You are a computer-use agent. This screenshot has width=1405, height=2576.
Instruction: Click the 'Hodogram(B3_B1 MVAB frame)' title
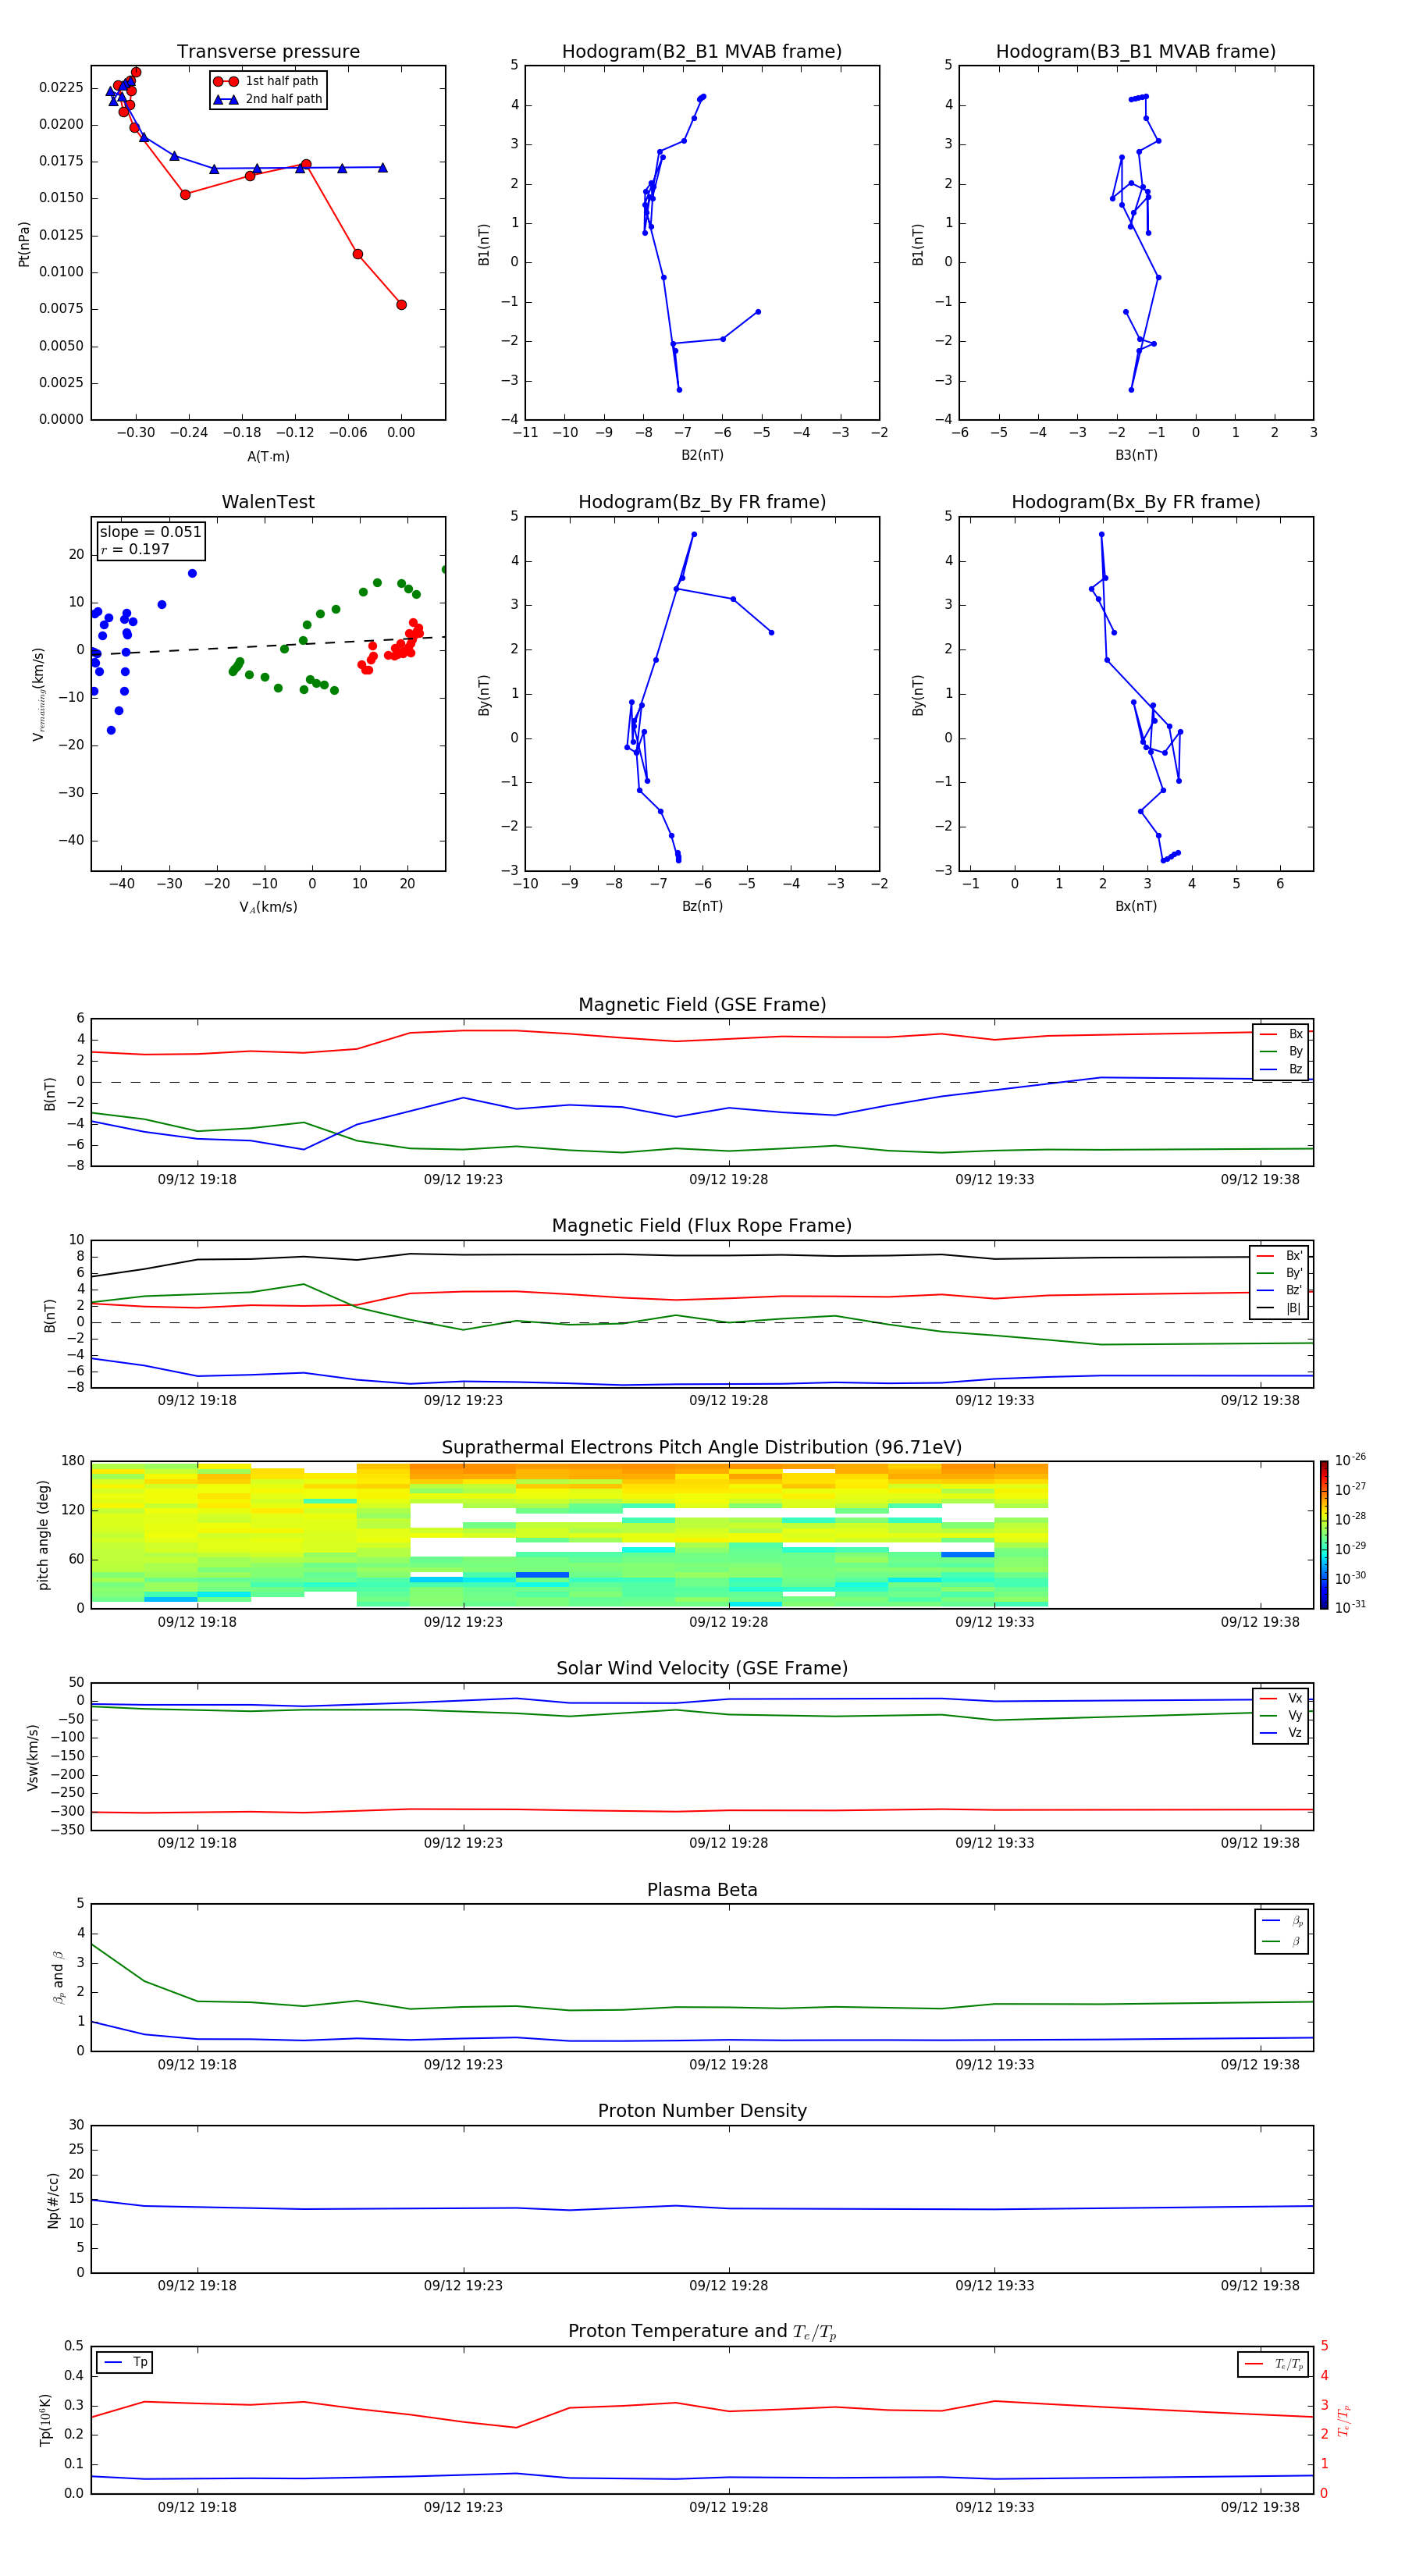coord(1136,52)
